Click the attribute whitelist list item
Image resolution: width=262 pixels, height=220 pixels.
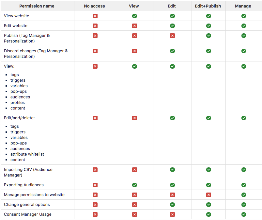click(x=27, y=154)
